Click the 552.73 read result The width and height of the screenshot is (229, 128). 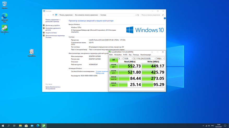130,66
